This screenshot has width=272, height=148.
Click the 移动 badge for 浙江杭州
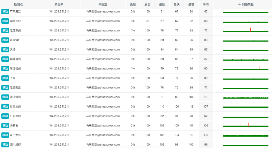coord(5,68)
